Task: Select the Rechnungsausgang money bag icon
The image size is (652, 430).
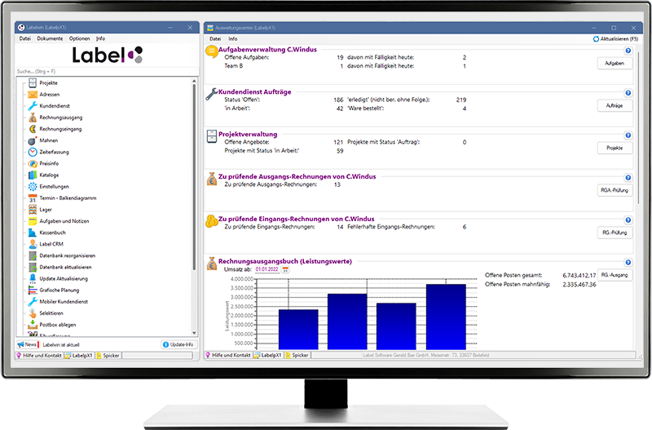Action: click(x=33, y=117)
